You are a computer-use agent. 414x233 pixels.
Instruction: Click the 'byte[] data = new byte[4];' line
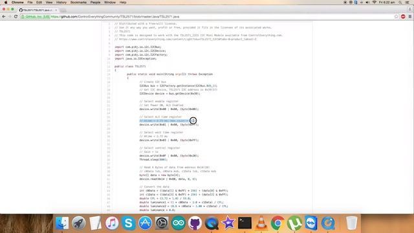click(x=160, y=175)
